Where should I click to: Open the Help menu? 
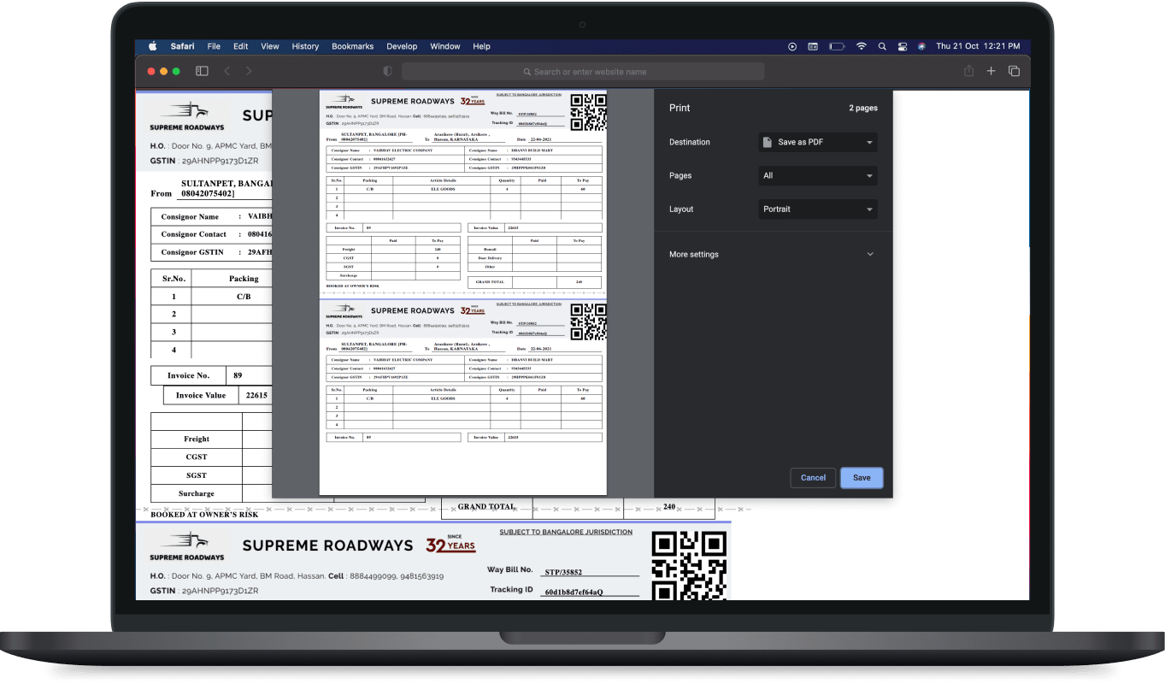(481, 46)
